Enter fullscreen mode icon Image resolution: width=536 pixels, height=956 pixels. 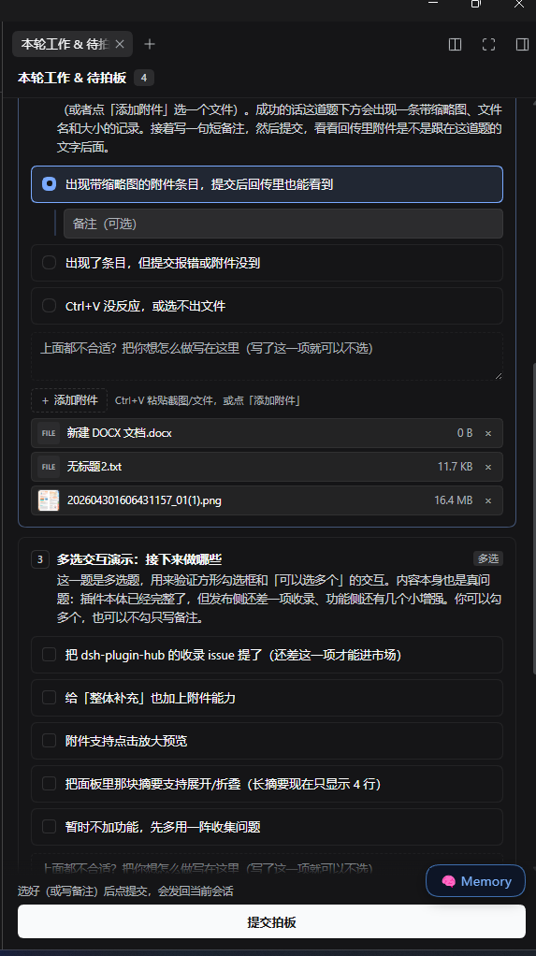point(488,44)
